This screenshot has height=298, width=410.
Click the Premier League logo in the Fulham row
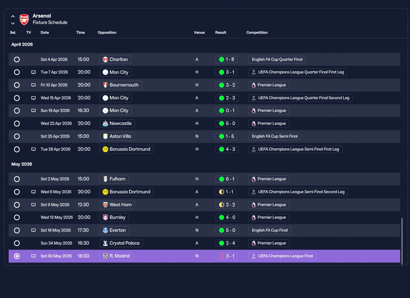[x=254, y=179]
